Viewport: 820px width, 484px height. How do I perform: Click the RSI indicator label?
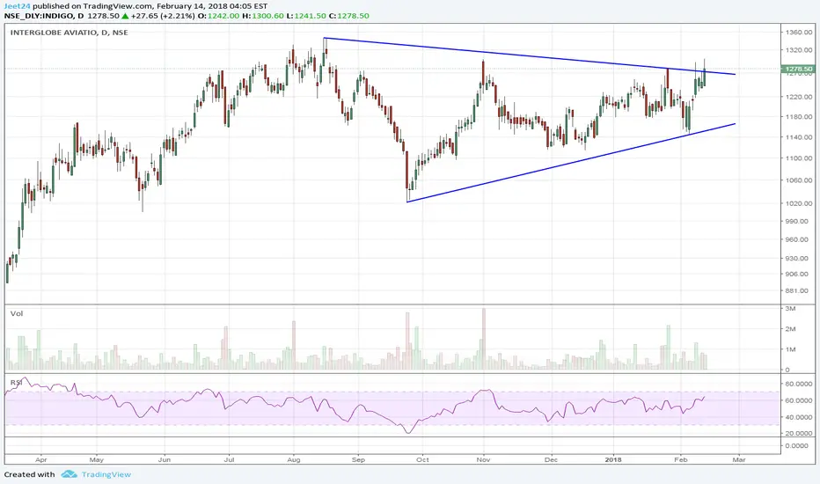(x=16, y=383)
